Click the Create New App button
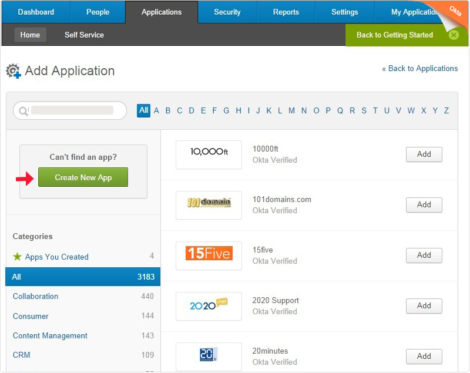The width and height of the screenshot is (470, 373). coord(83,177)
